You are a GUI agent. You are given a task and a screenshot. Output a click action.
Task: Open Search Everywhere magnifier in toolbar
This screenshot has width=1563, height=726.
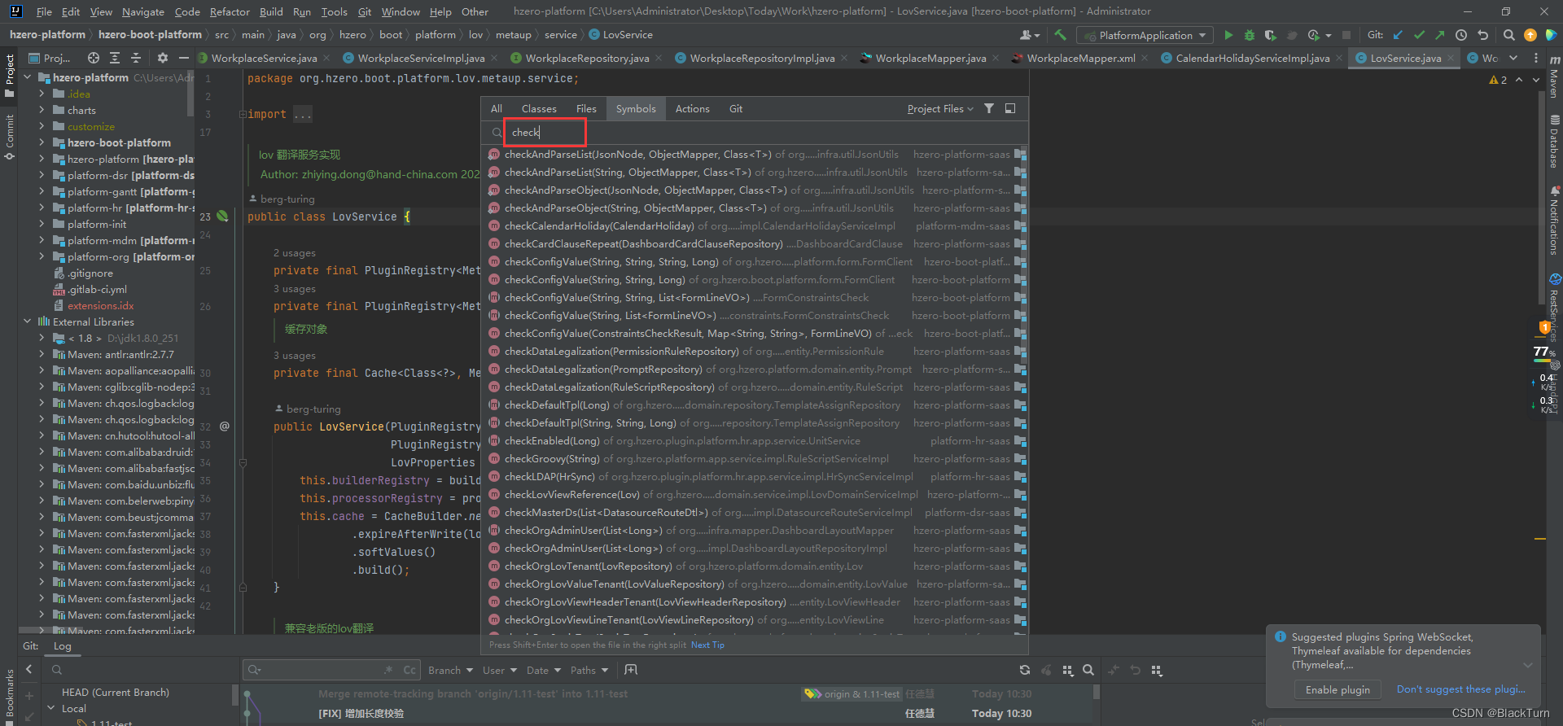pos(1508,35)
